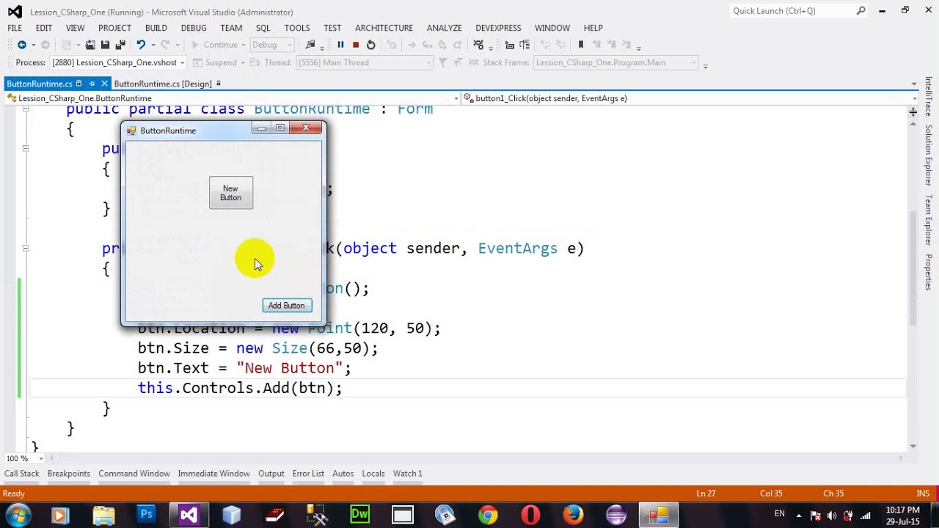Screen dimensions: 939x528
Task: Click New Button in ButtonRuntime form
Action: point(231,193)
